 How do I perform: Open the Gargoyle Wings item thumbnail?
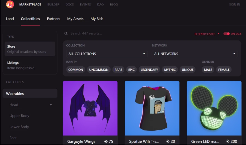(x=90, y=108)
